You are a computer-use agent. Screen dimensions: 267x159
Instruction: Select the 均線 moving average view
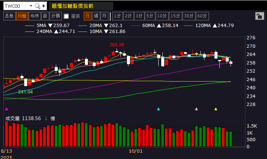pyautogui.click(x=22, y=16)
